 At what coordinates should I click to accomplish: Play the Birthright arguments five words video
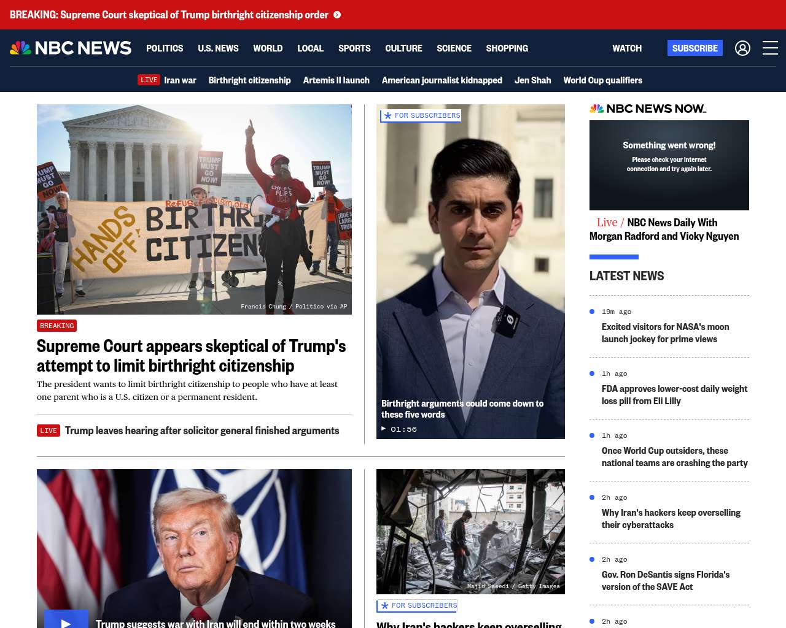tap(470, 272)
